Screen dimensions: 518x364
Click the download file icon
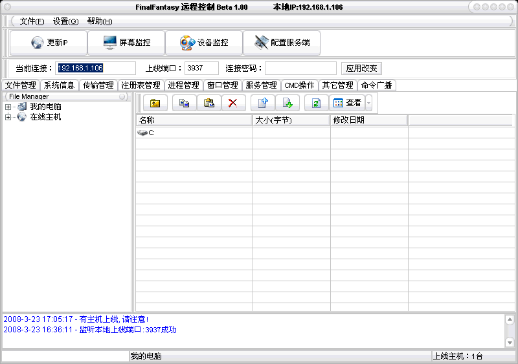click(287, 103)
